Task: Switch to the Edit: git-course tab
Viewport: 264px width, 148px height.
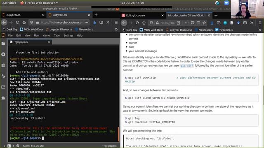Action: click(143, 15)
